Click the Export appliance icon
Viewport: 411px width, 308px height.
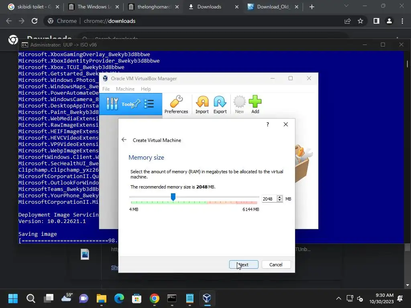[x=220, y=104]
